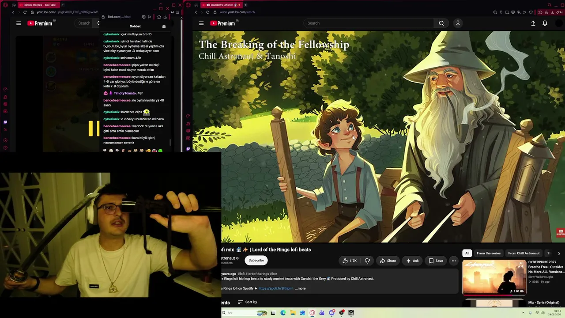Open the guide menu in left YouTube window
The width and height of the screenshot is (565, 318).
coord(19,23)
